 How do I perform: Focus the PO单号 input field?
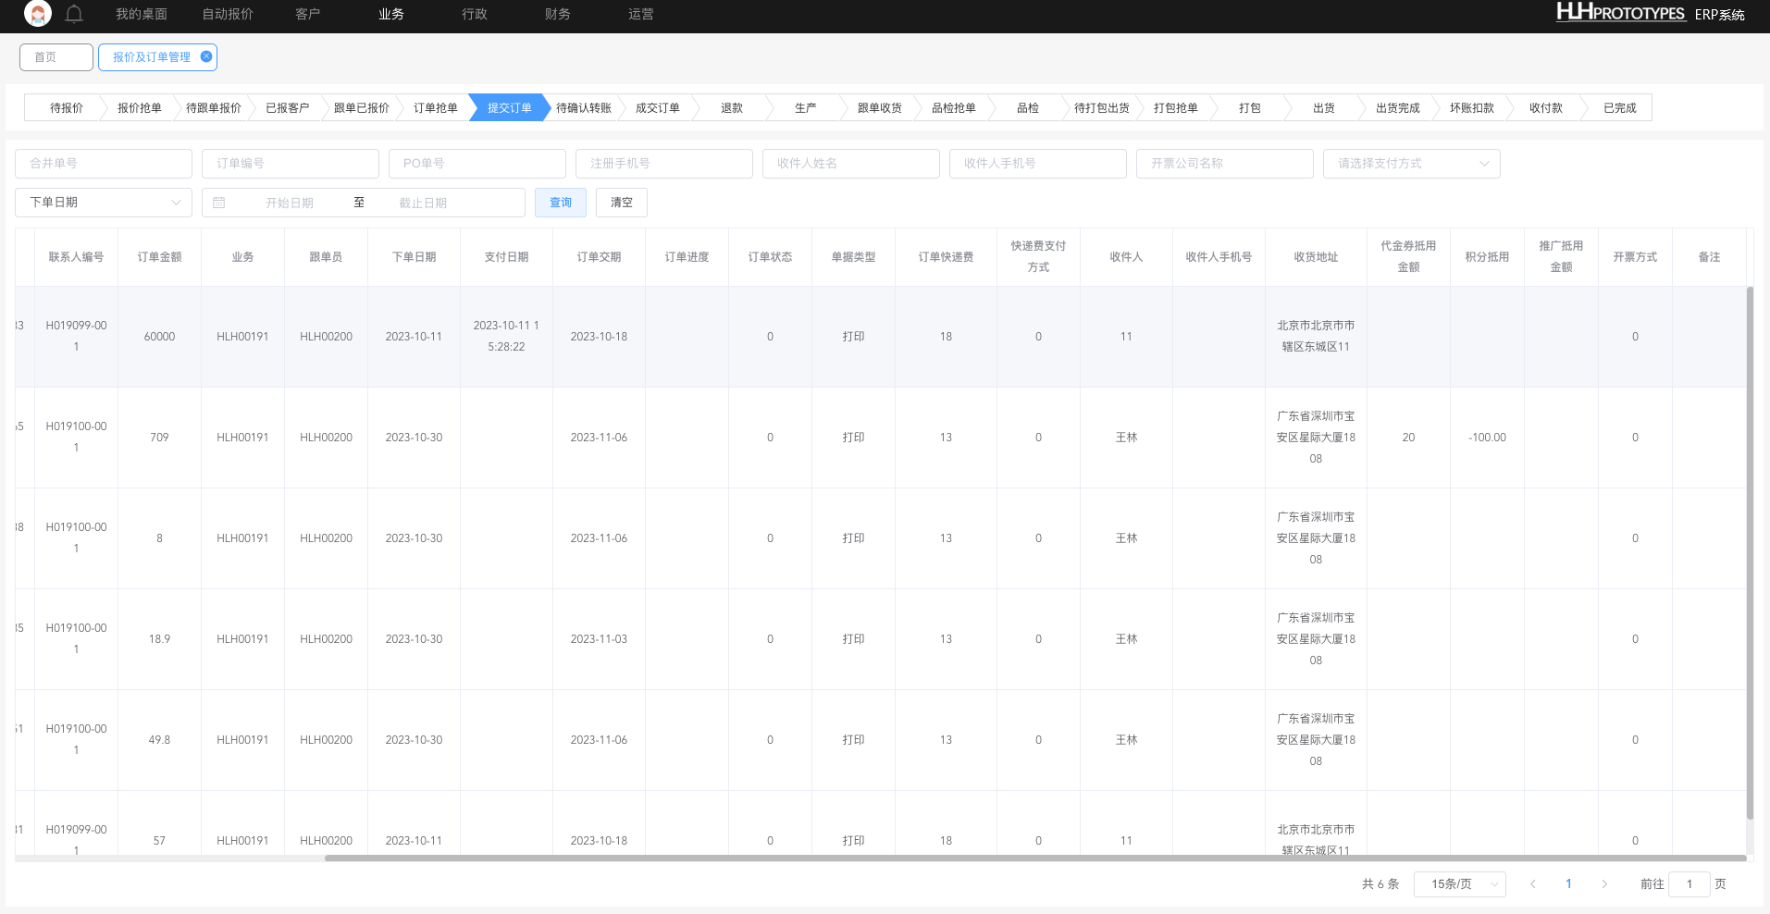pyautogui.click(x=477, y=164)
